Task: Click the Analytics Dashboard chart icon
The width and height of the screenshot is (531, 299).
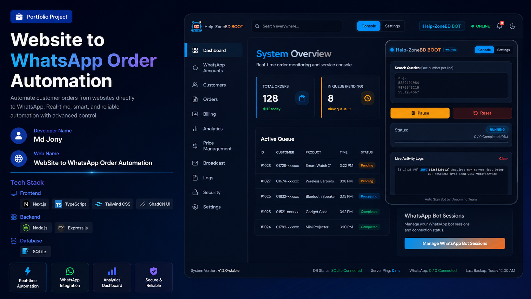Action: [112, 271]
